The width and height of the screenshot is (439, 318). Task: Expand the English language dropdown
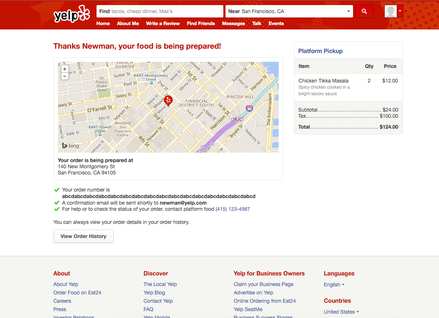[x=334, y=285]
